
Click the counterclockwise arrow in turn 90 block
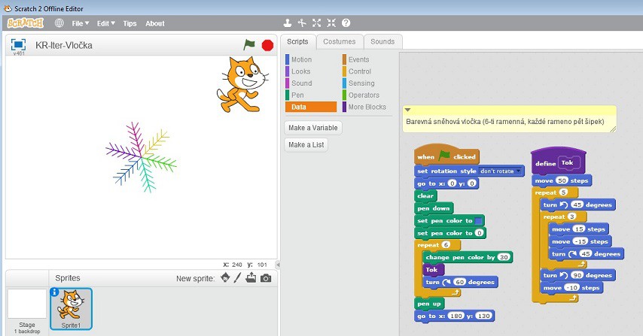564,275
